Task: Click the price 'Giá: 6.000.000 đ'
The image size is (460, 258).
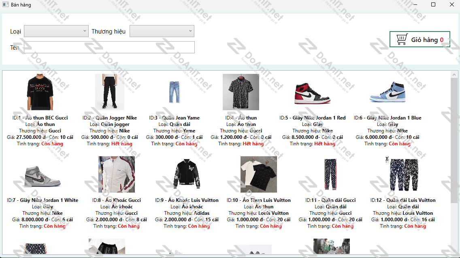Action: 374,137
